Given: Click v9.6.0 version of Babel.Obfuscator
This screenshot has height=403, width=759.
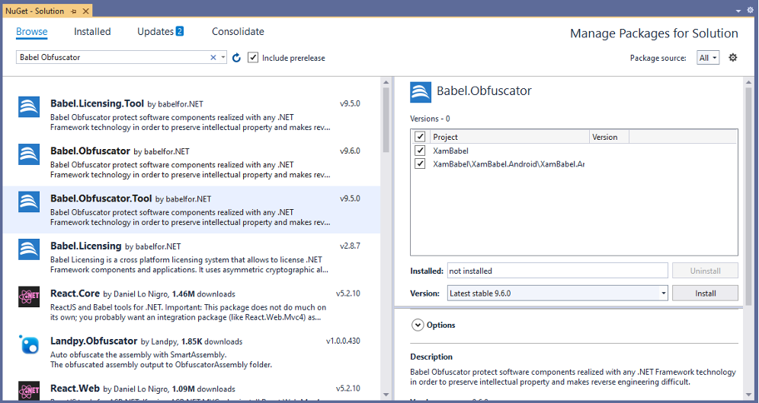Looking at the screenshot, I should coord(350,151).
